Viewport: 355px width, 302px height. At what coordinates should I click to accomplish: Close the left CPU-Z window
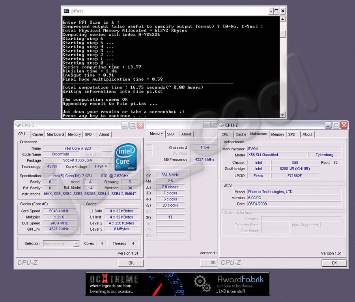point(140,125)
